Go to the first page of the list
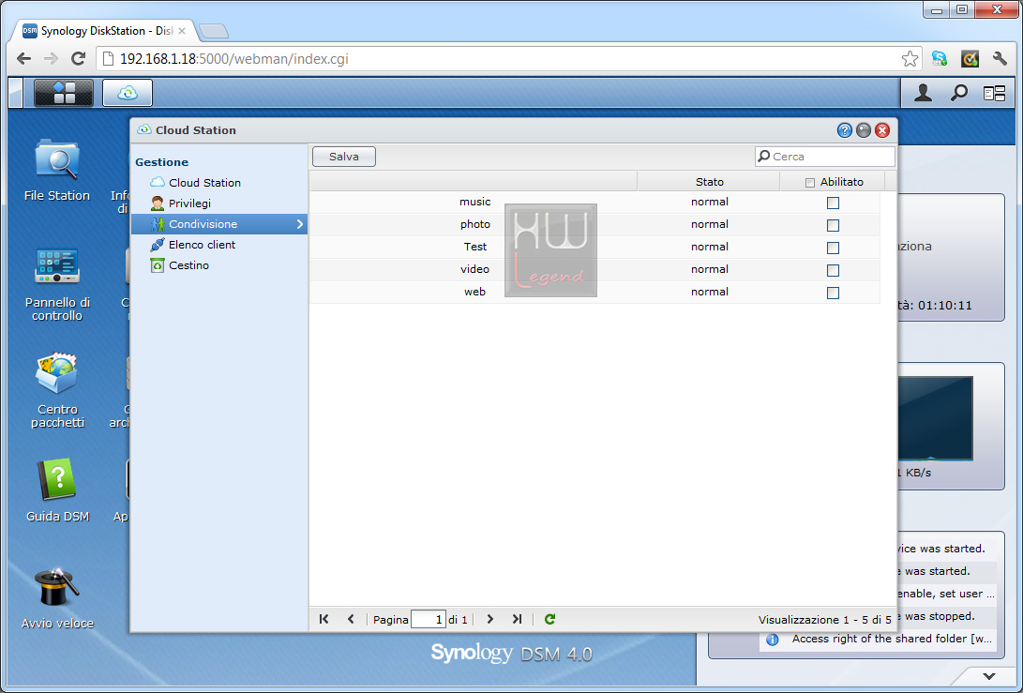The width and height of the screenshot is (1023, 693). (x=323, y=619)
